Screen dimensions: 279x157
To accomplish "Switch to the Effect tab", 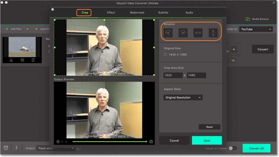I will click(111, 12).
